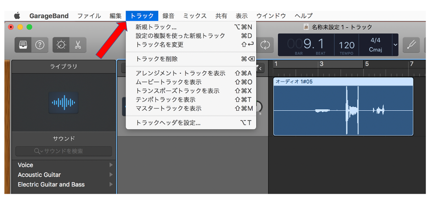Click the green full-screen button
This screenshot has width=431, height=202.
[29, 27]
